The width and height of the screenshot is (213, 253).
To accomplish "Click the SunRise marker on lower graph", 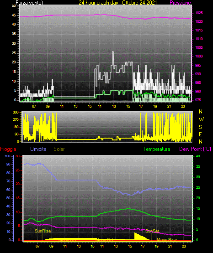I will (x=43, y=231).
